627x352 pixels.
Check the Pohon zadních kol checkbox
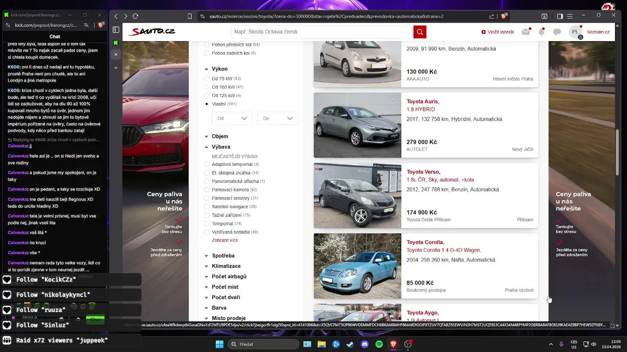point(207,53)
